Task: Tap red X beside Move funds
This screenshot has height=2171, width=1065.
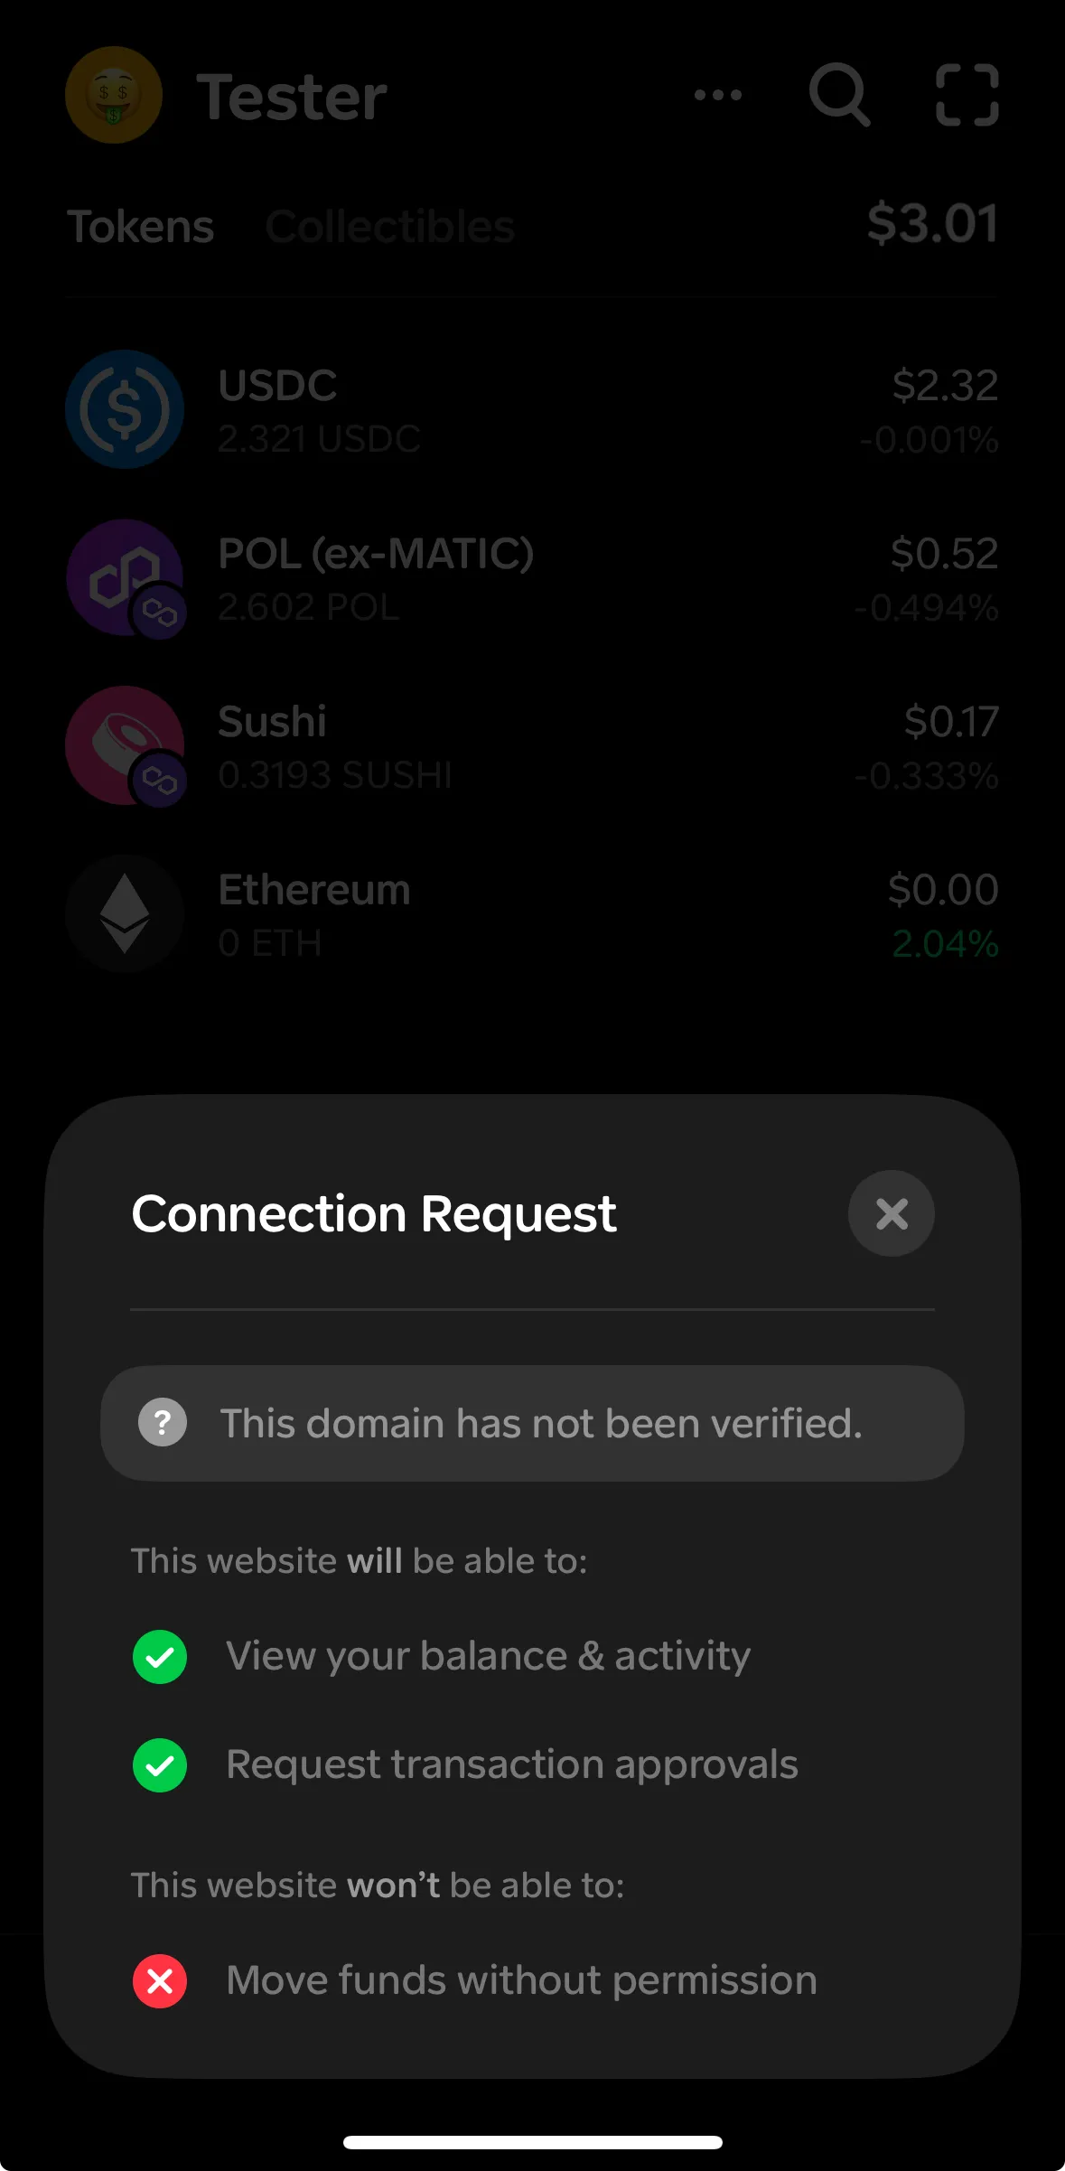Action: tap(160, 1981)
